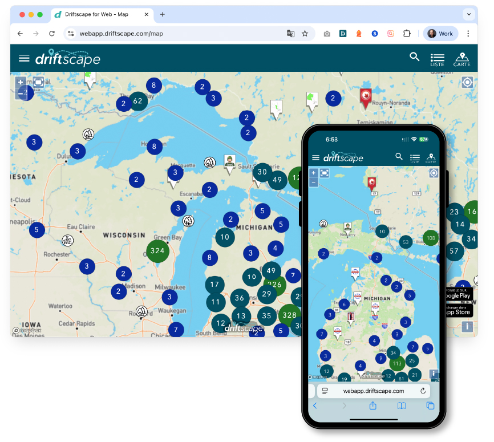
Task: Select the 328 cluster on desktop map
Action: [289, 315]
